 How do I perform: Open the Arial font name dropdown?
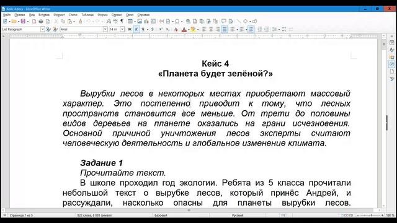point(105,29)
